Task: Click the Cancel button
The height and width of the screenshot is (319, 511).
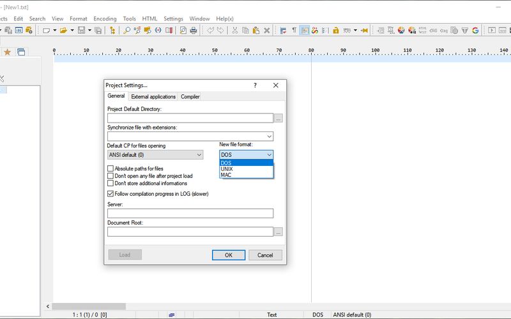Action: pyautogui.click(x=265, y=255)
